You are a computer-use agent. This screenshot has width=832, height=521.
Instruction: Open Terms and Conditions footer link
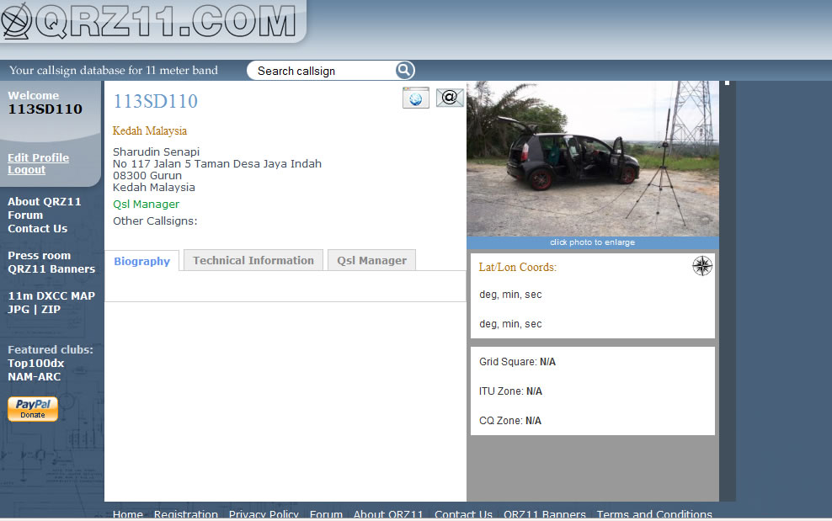click(x=654, y=514)
